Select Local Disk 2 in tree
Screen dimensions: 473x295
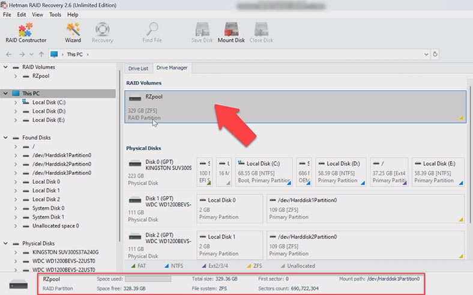click(46, 199)
